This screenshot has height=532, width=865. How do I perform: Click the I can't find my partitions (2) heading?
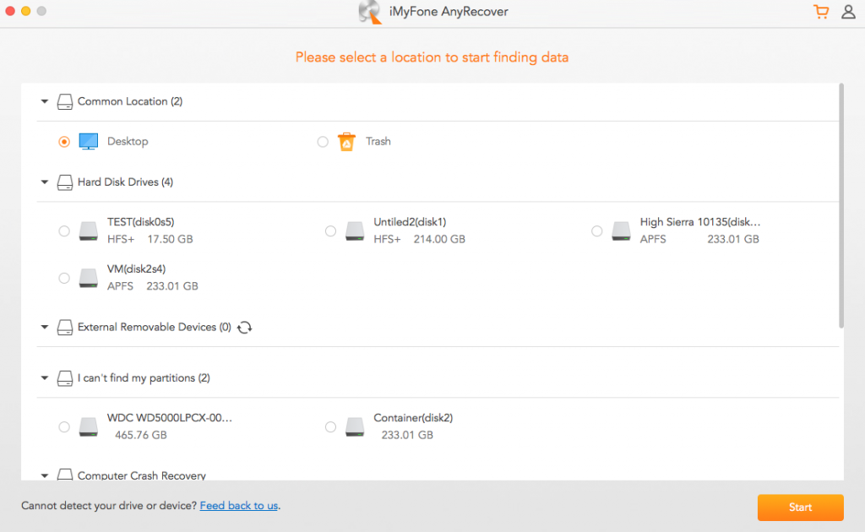click(x=144, y=377)
